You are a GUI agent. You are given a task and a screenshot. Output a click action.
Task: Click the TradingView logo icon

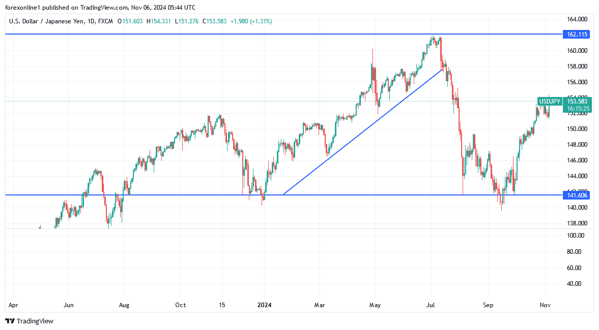(x=10, y=321)
